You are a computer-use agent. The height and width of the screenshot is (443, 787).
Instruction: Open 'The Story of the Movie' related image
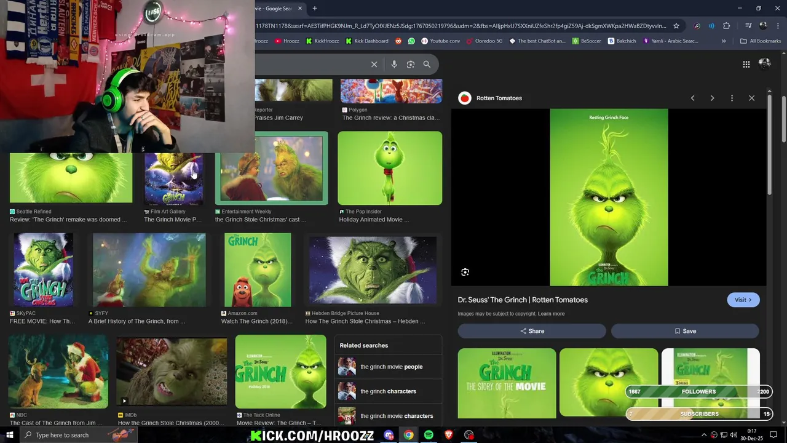pyautogui.click(x=507, y=383)
